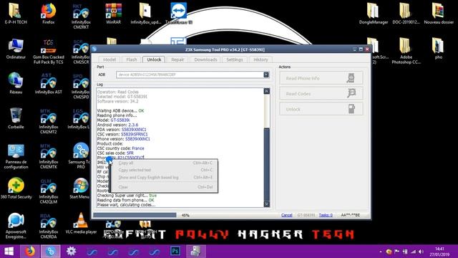
Task: Open the Ordinateur desktop icon
Action: pyautogui.click(x=16, y=48)
